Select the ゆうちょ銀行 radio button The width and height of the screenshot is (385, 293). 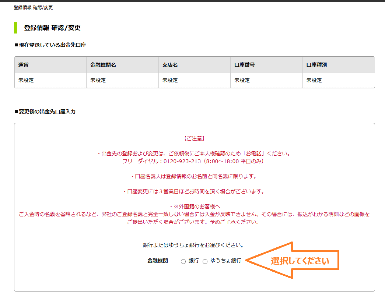coord(205,262)
